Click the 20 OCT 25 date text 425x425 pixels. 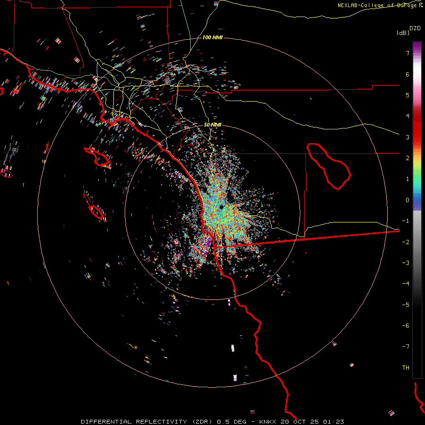point(300,422)
